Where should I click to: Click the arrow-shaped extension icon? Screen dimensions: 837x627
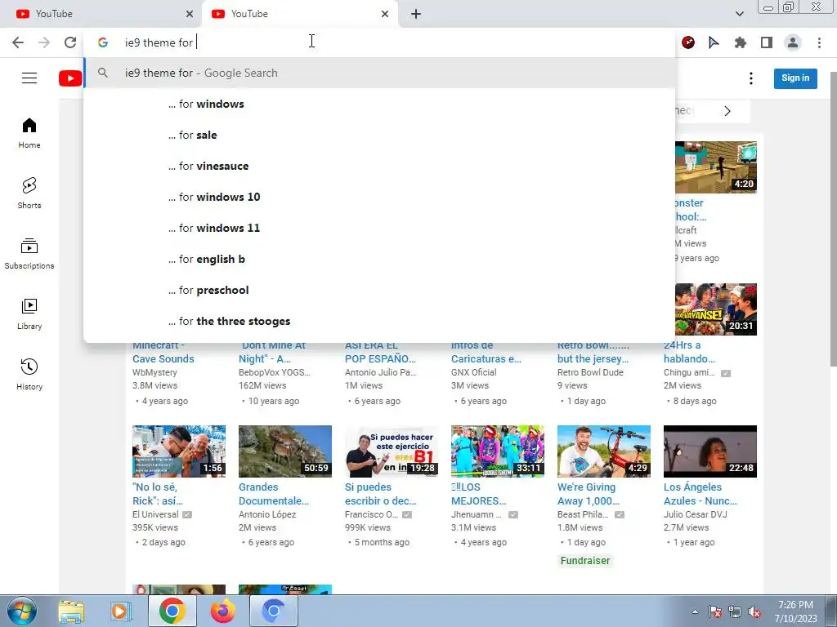714,42
